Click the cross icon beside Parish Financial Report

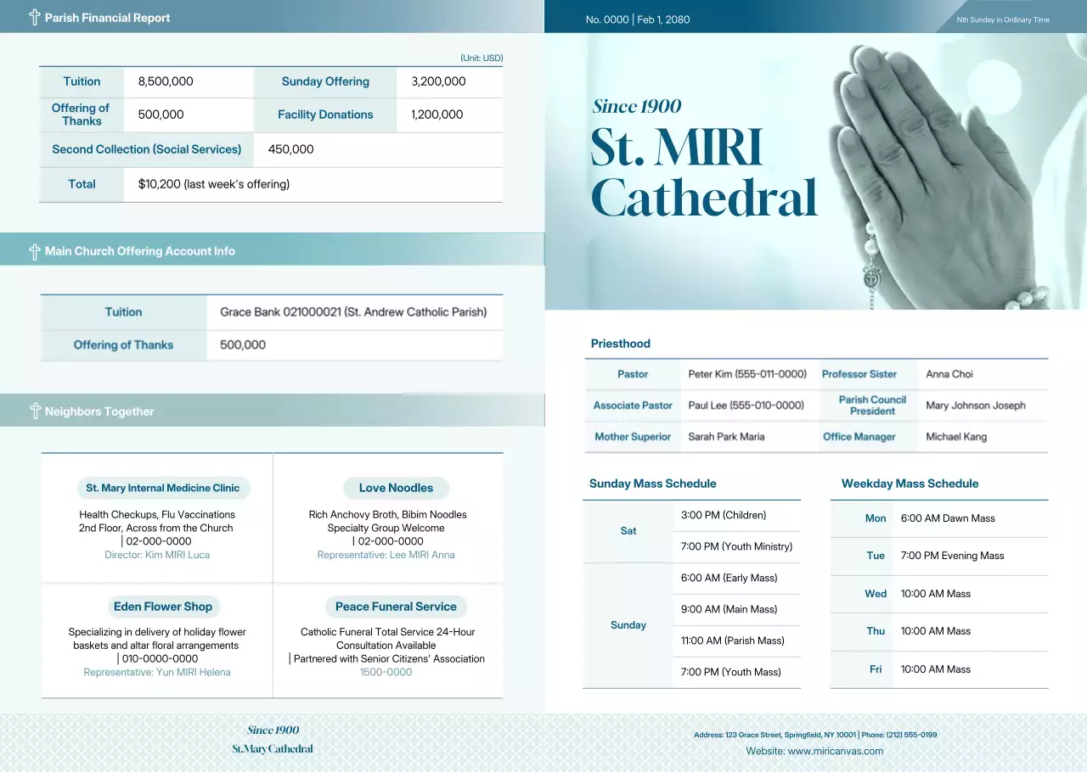[35, 17]
